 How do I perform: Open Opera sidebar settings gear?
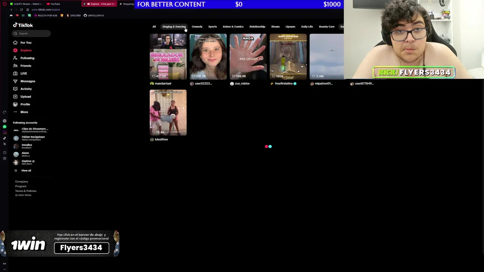tap(5, 158)
